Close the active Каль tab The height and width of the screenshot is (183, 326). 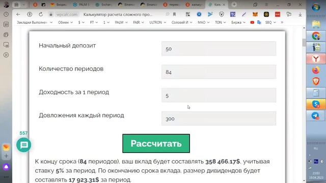coord(224,5)
